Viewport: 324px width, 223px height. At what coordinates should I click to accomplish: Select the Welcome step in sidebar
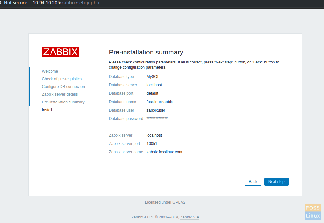point(50,71)
